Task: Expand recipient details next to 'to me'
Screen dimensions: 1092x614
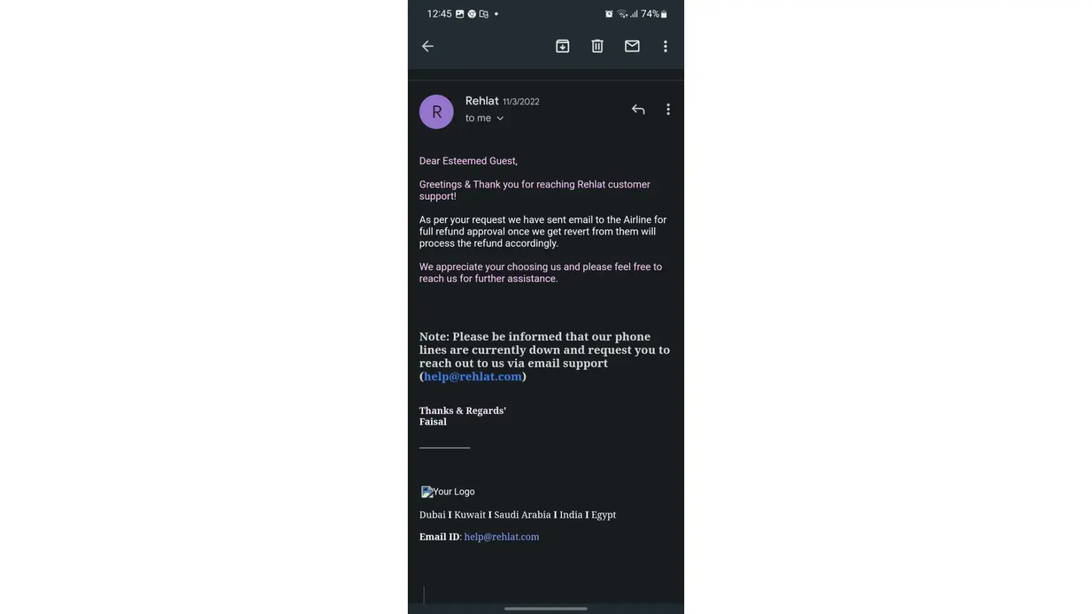Action: click(500, 119)
